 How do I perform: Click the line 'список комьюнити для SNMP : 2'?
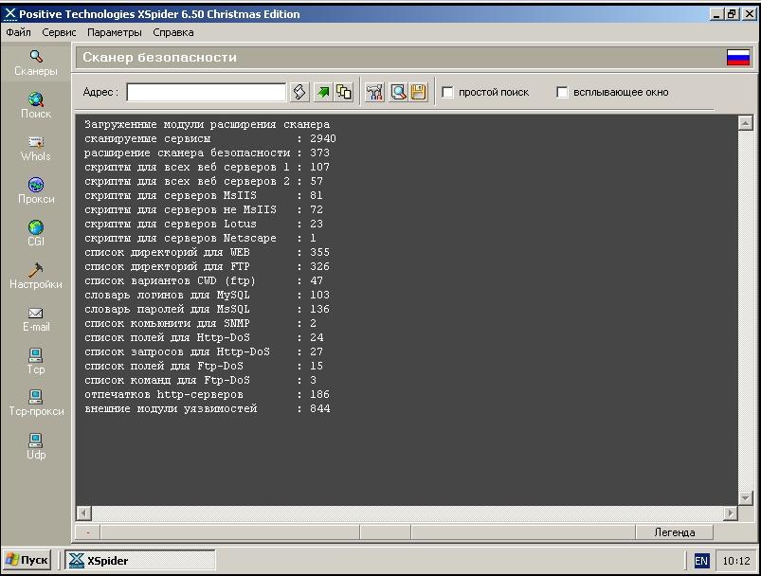coord(200,323)
